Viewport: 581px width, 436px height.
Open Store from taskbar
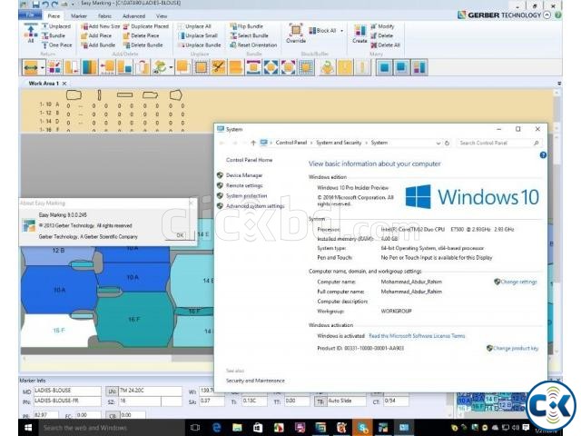coord(258,428)
